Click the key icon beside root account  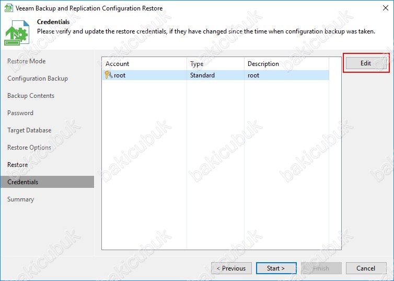(108, 75)
